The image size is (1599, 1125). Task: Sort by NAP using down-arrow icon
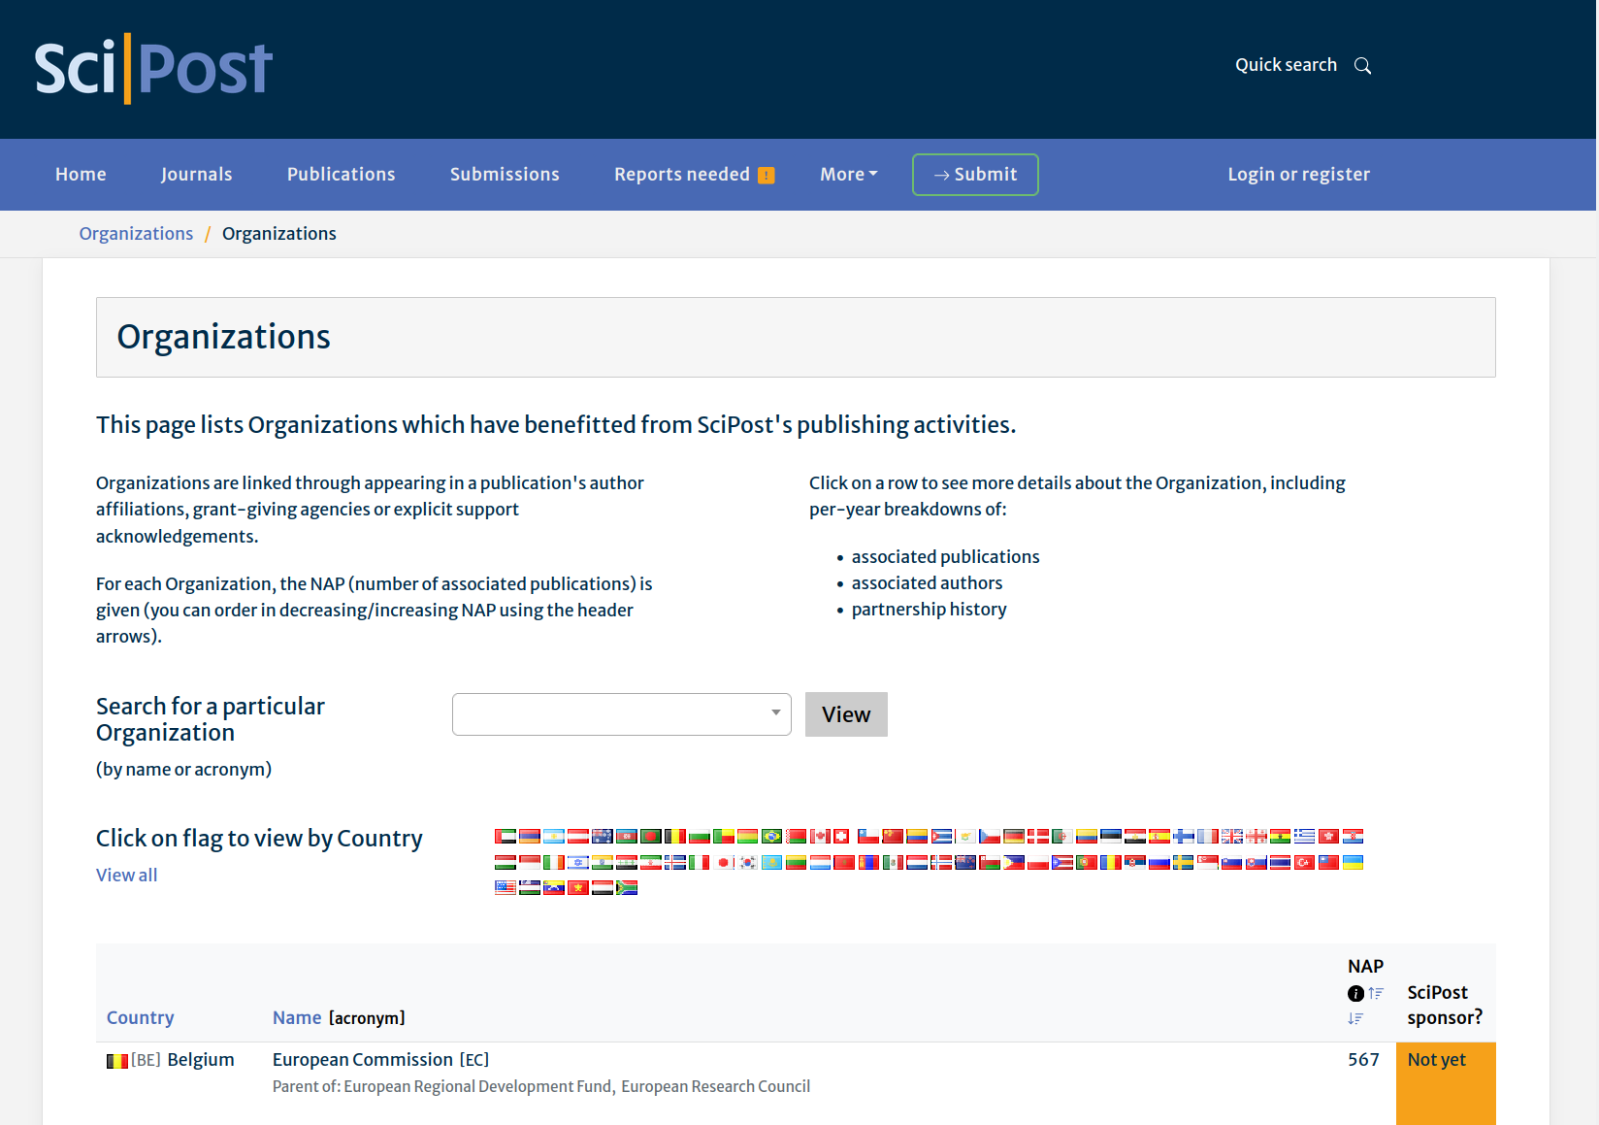point(1355,1018)
